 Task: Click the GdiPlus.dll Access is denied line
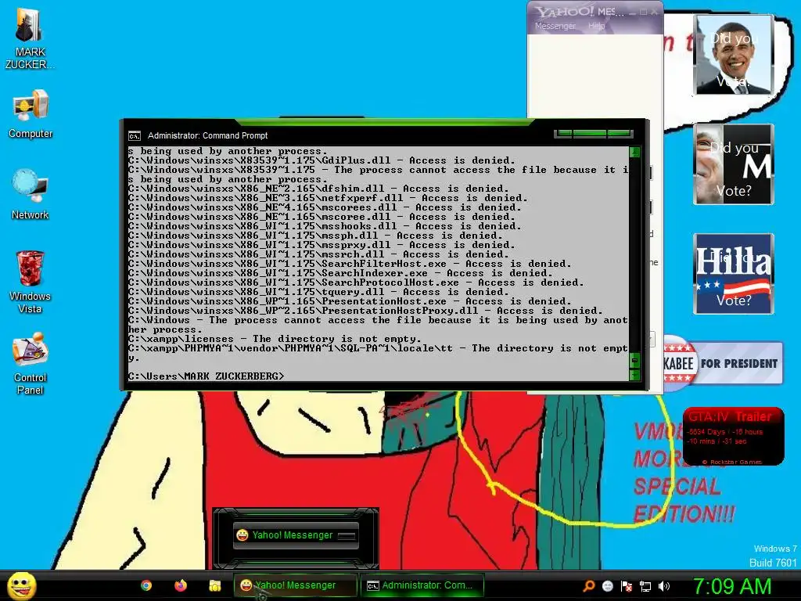[321, 160]
